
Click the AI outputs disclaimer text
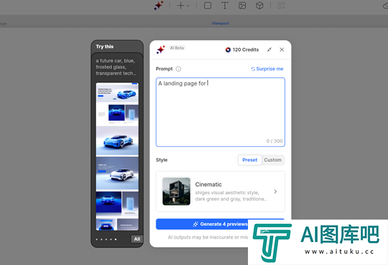click(x=208, y=237)
